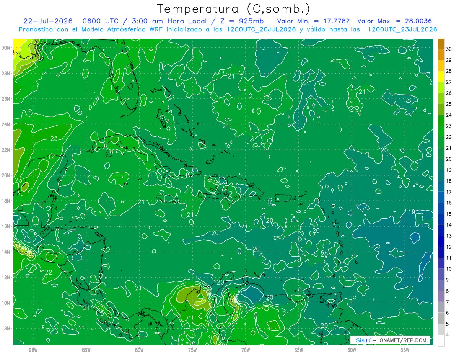Click the colorbar value label 23
Image resolution: width=459 pixels, height=355 pixels.
(449, 126)
